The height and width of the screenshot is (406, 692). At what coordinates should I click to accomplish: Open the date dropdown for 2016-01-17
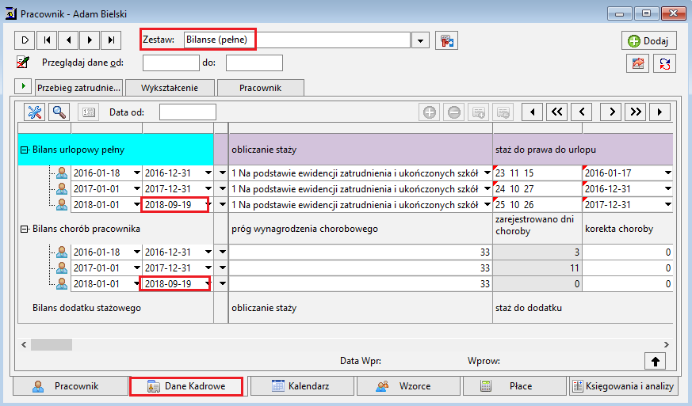667,173
